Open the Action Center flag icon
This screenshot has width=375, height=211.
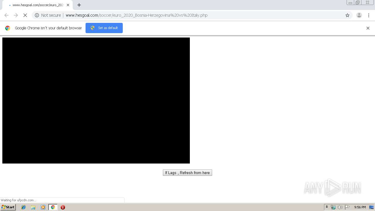coord(347,207)
